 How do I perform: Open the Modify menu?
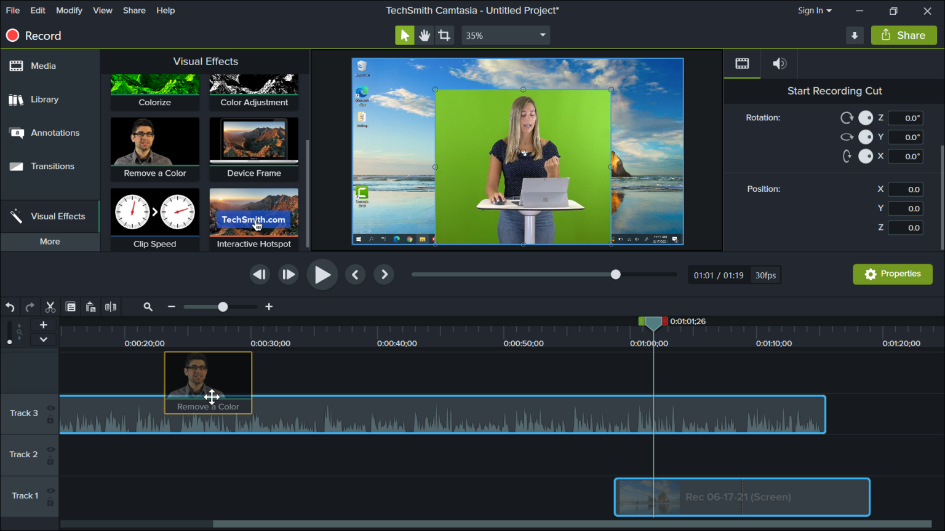[69, 10]
